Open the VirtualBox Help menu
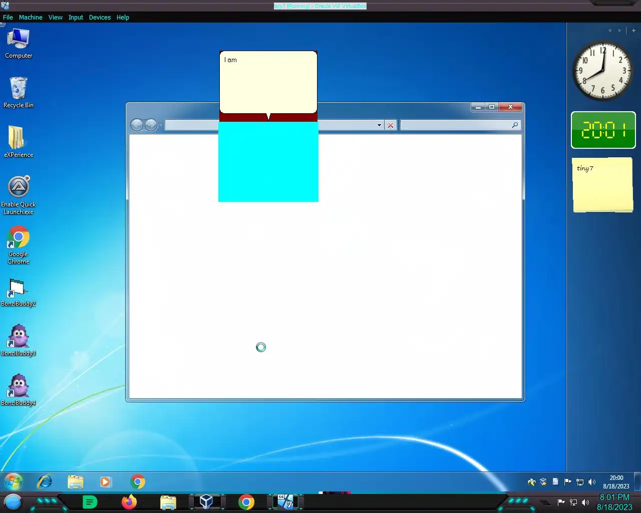 pyautogui.click(x=123, y=17)
